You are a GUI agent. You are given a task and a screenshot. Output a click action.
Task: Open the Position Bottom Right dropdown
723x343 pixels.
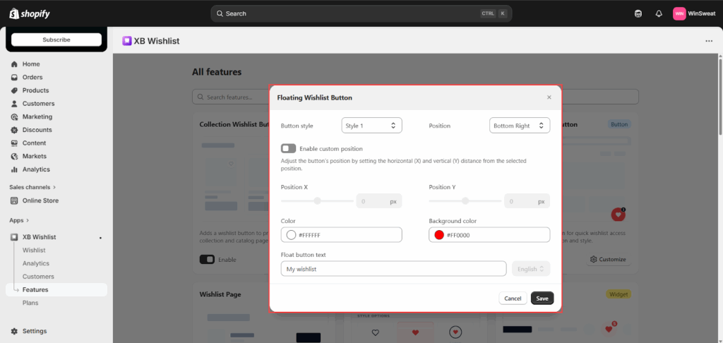point(519,126)
